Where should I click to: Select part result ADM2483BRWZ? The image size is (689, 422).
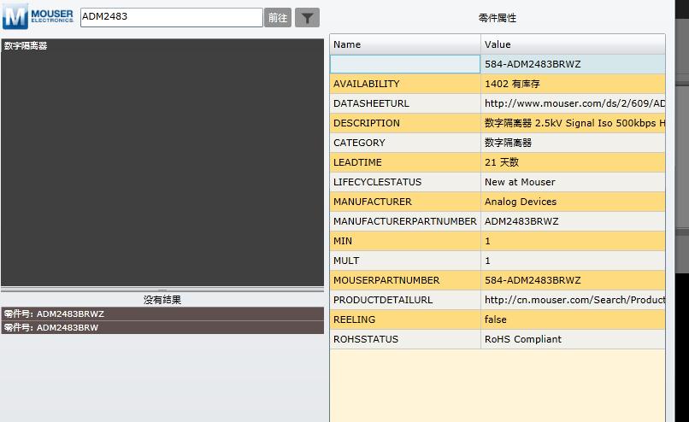click(x=162, y=314)
